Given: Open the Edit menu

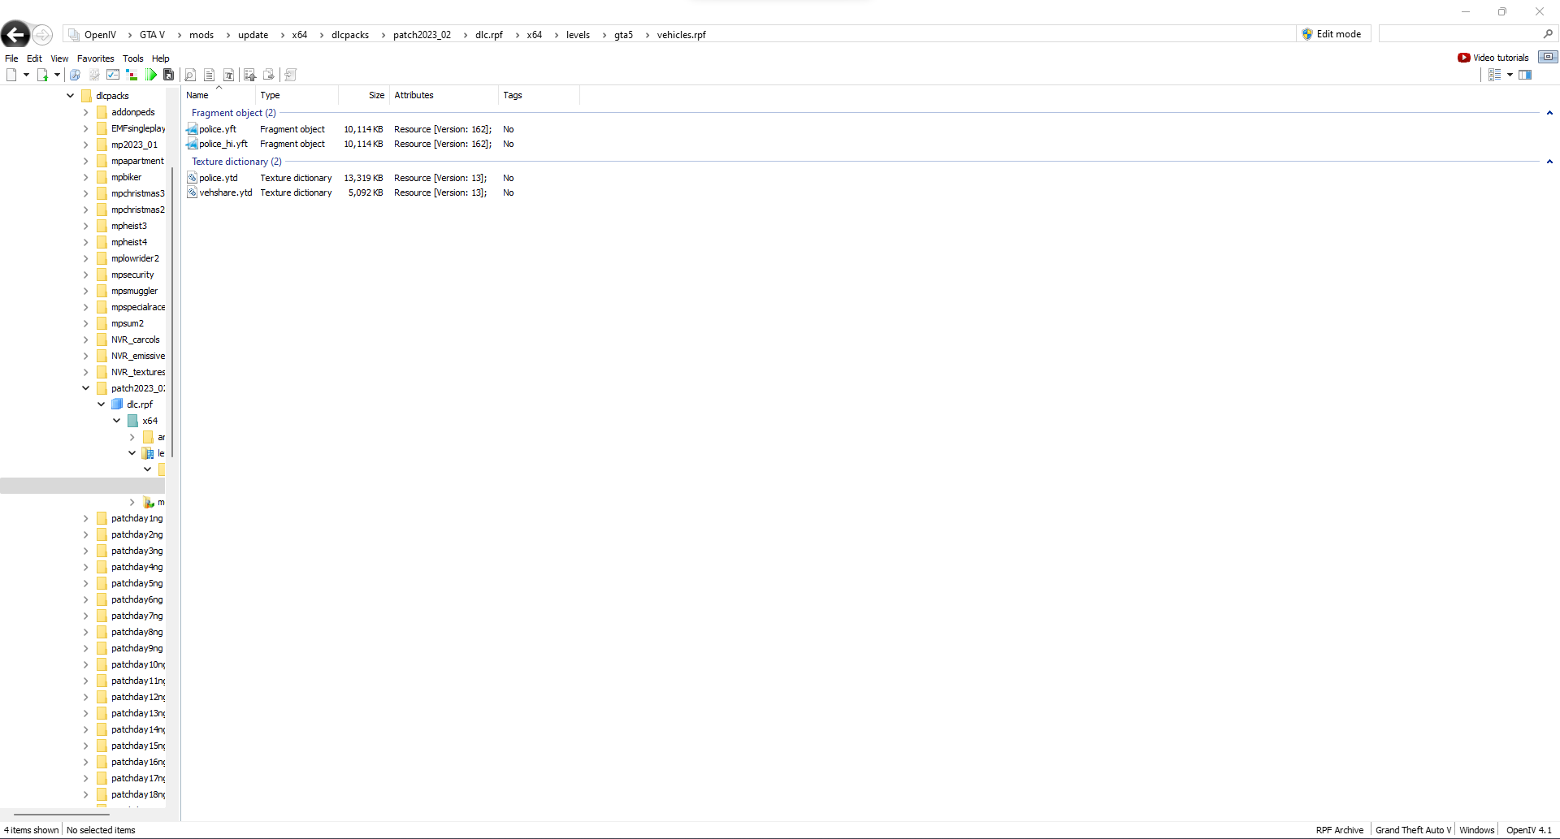Looking at the screenshot, I should [34, 58].
